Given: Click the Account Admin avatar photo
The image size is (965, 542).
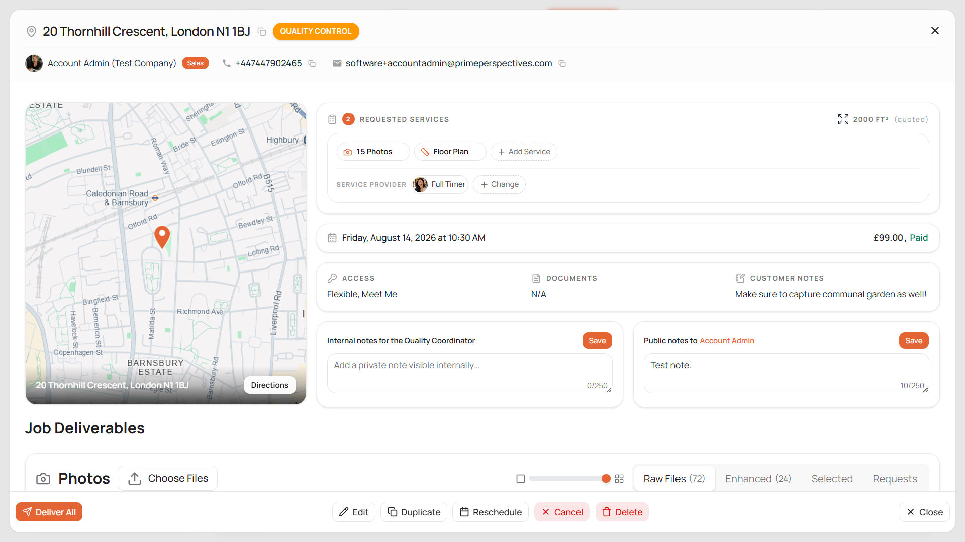Looking at the screenshot, I should click(34, 63).
